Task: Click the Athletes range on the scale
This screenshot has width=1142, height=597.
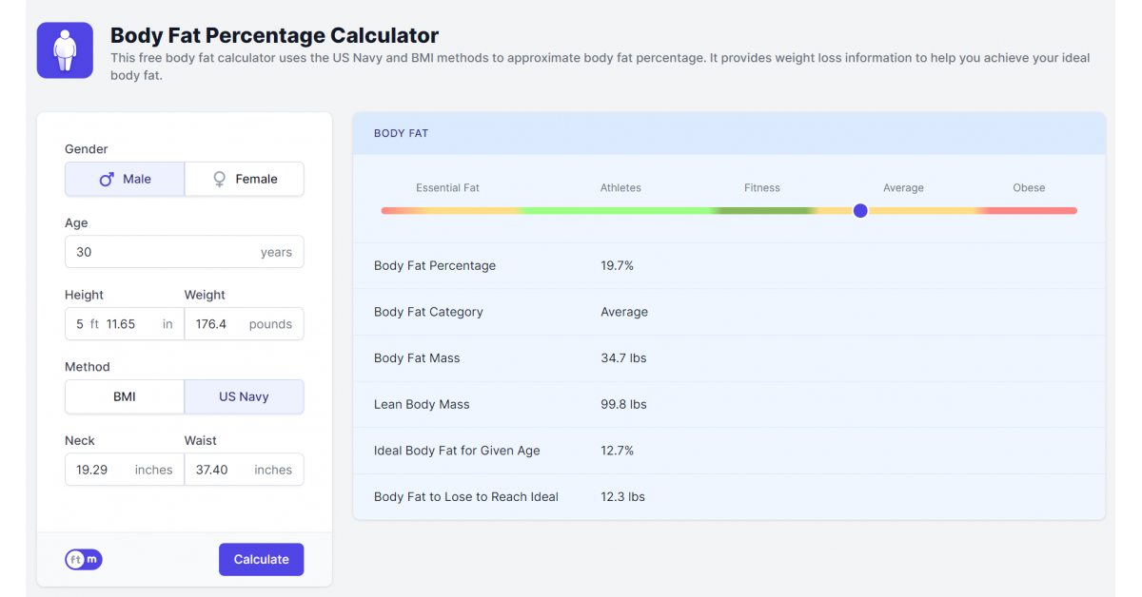Action: coord(620,210)
